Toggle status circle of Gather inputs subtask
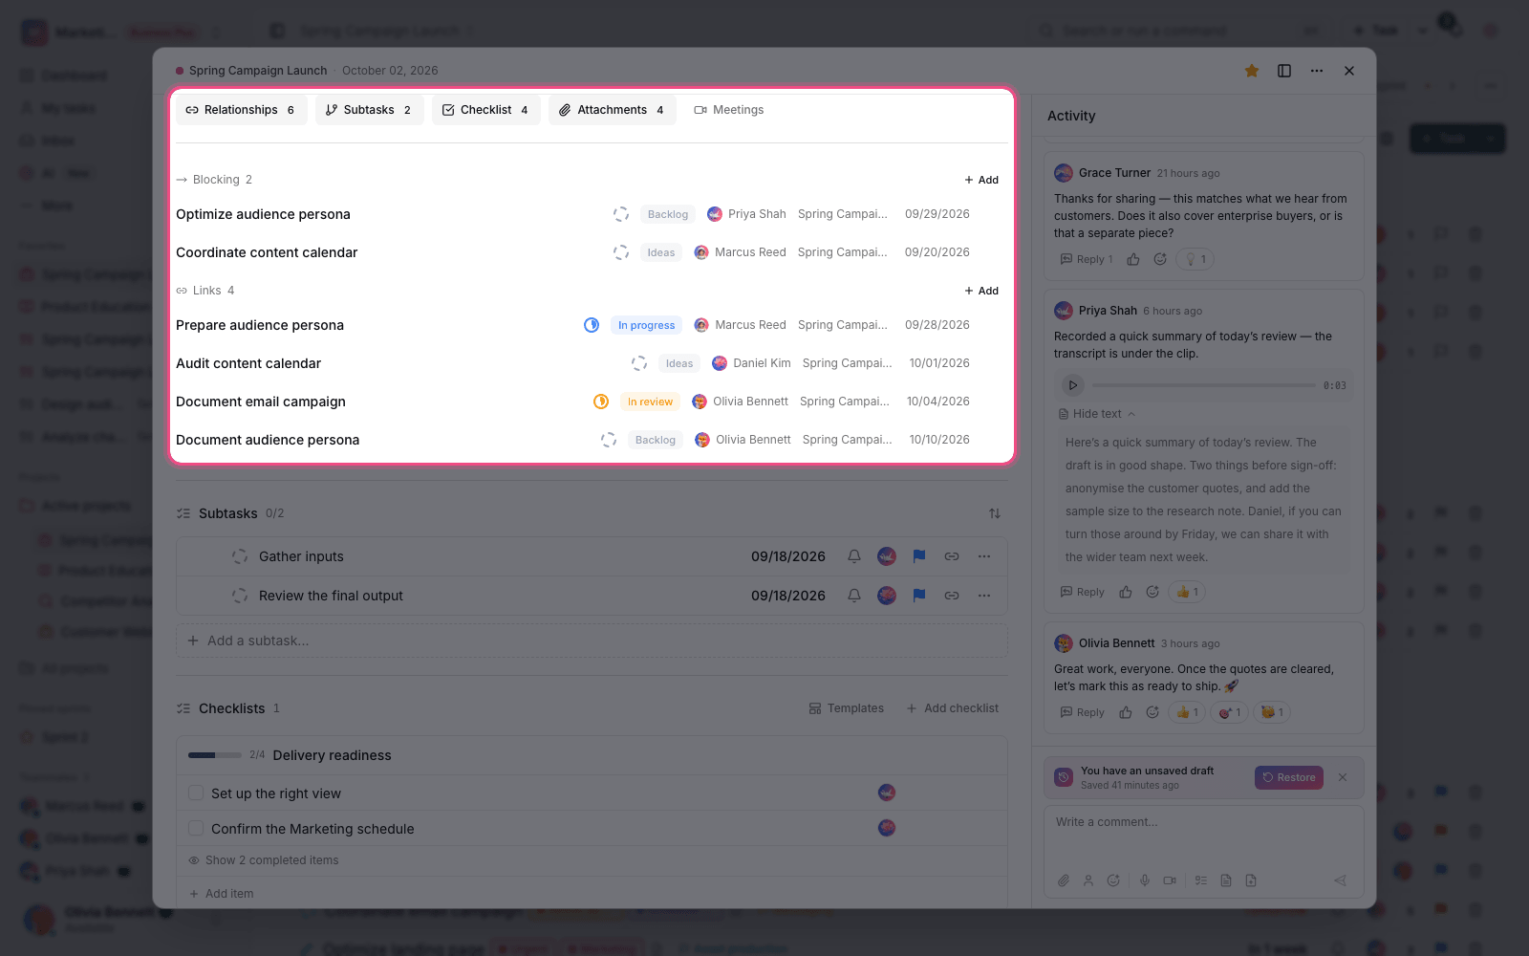Screen dimensions: 1529x956 tap(240, 556)
